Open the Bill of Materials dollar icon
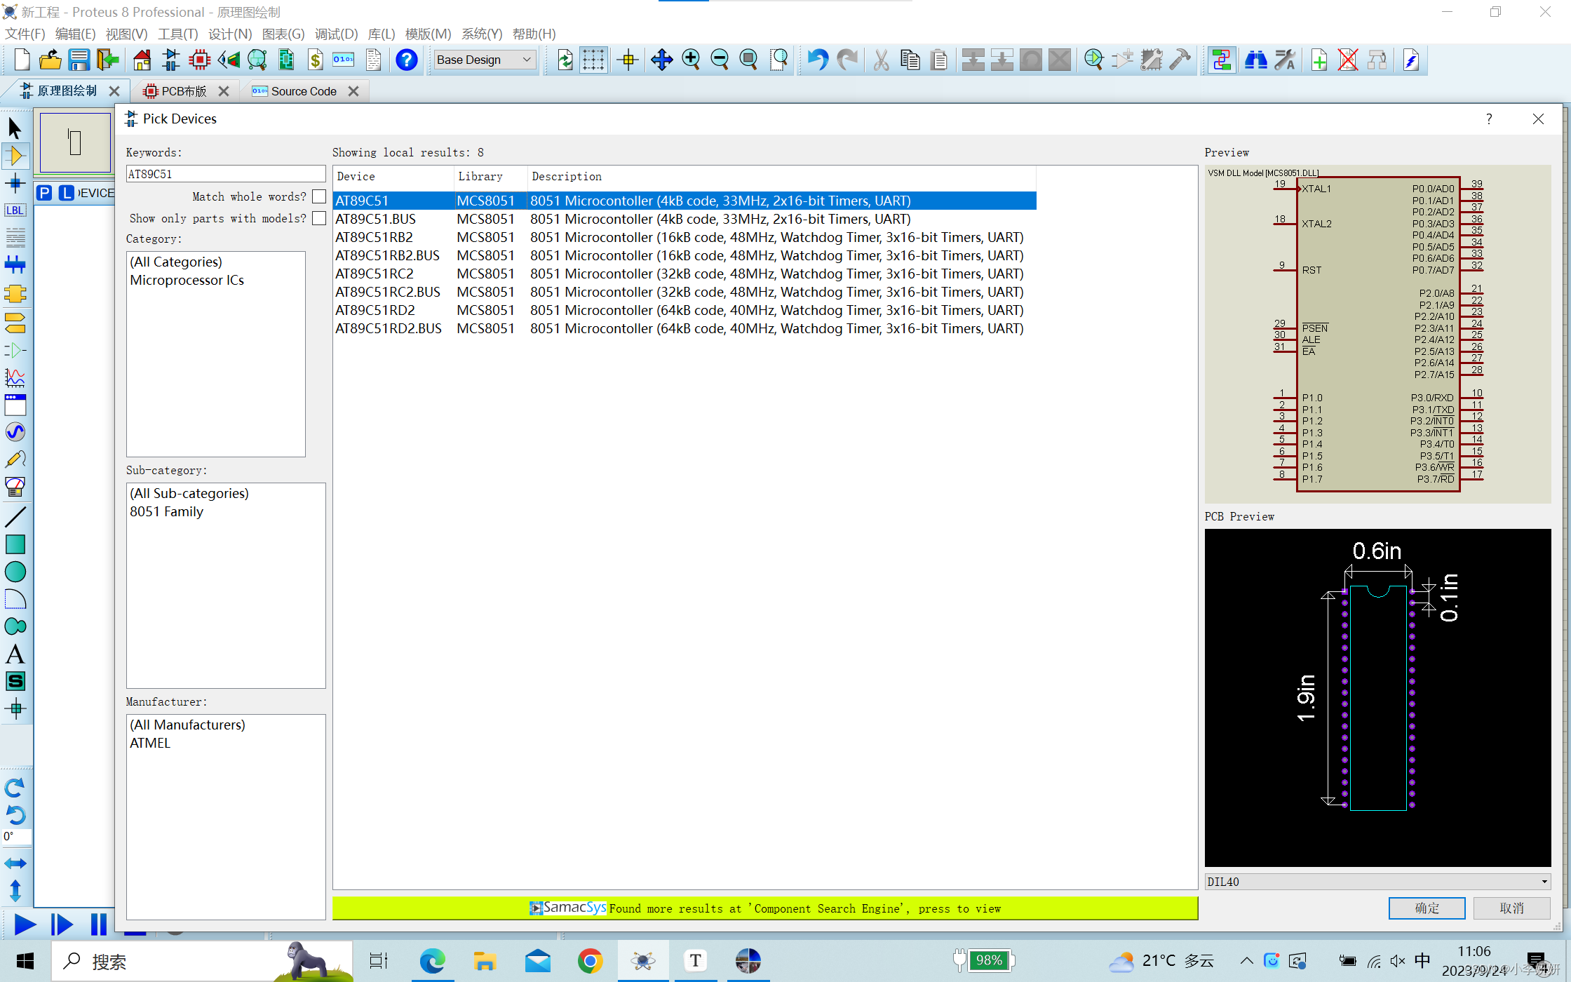 315,60
